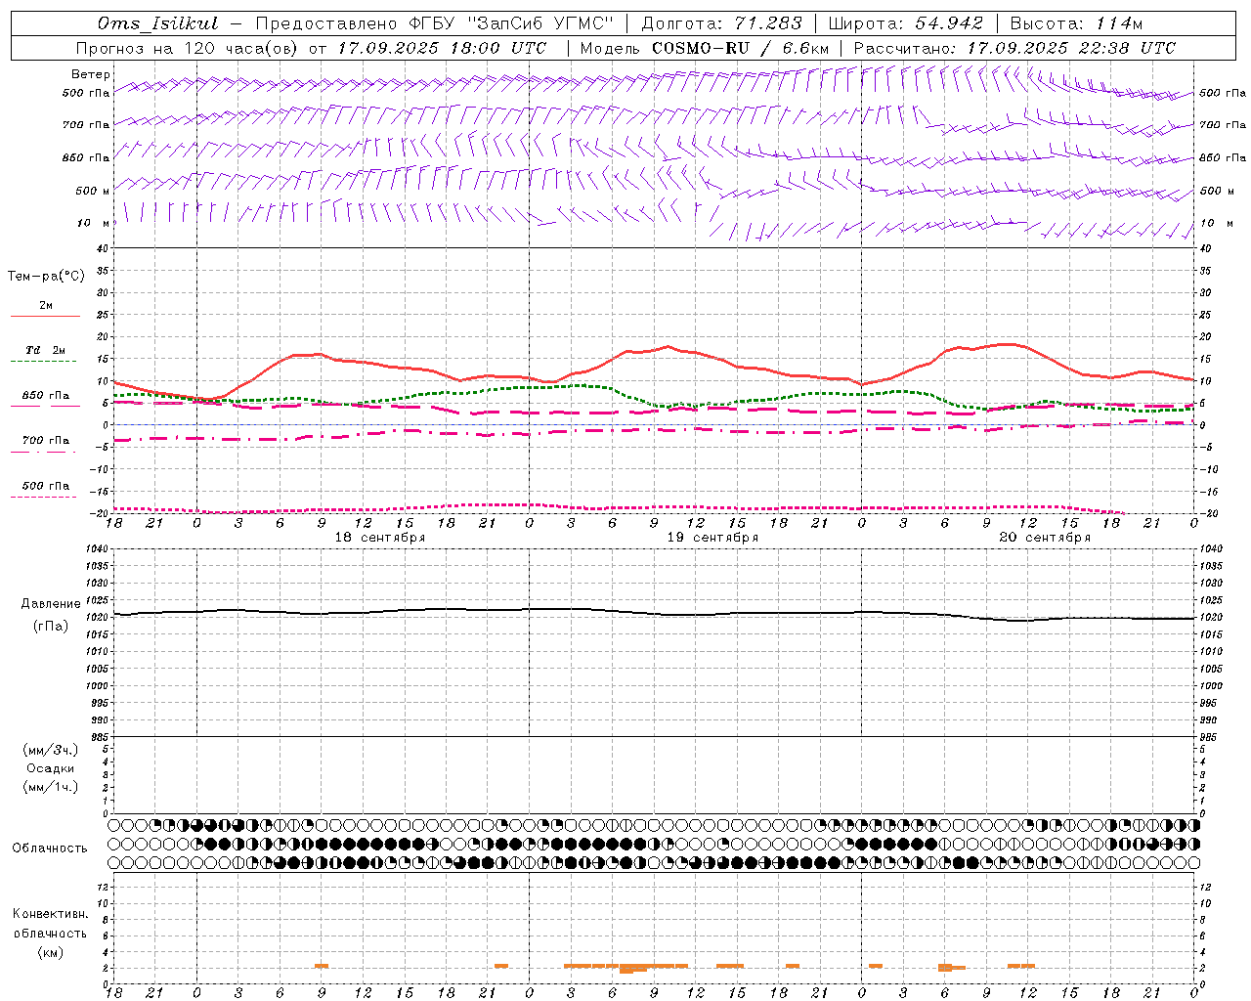Image resolution: width=1251 pixels, height=1001 pixels.
Task: Click the "Высота: 114м" header value
Action: pyautogui.click(x=1075, y=23)
